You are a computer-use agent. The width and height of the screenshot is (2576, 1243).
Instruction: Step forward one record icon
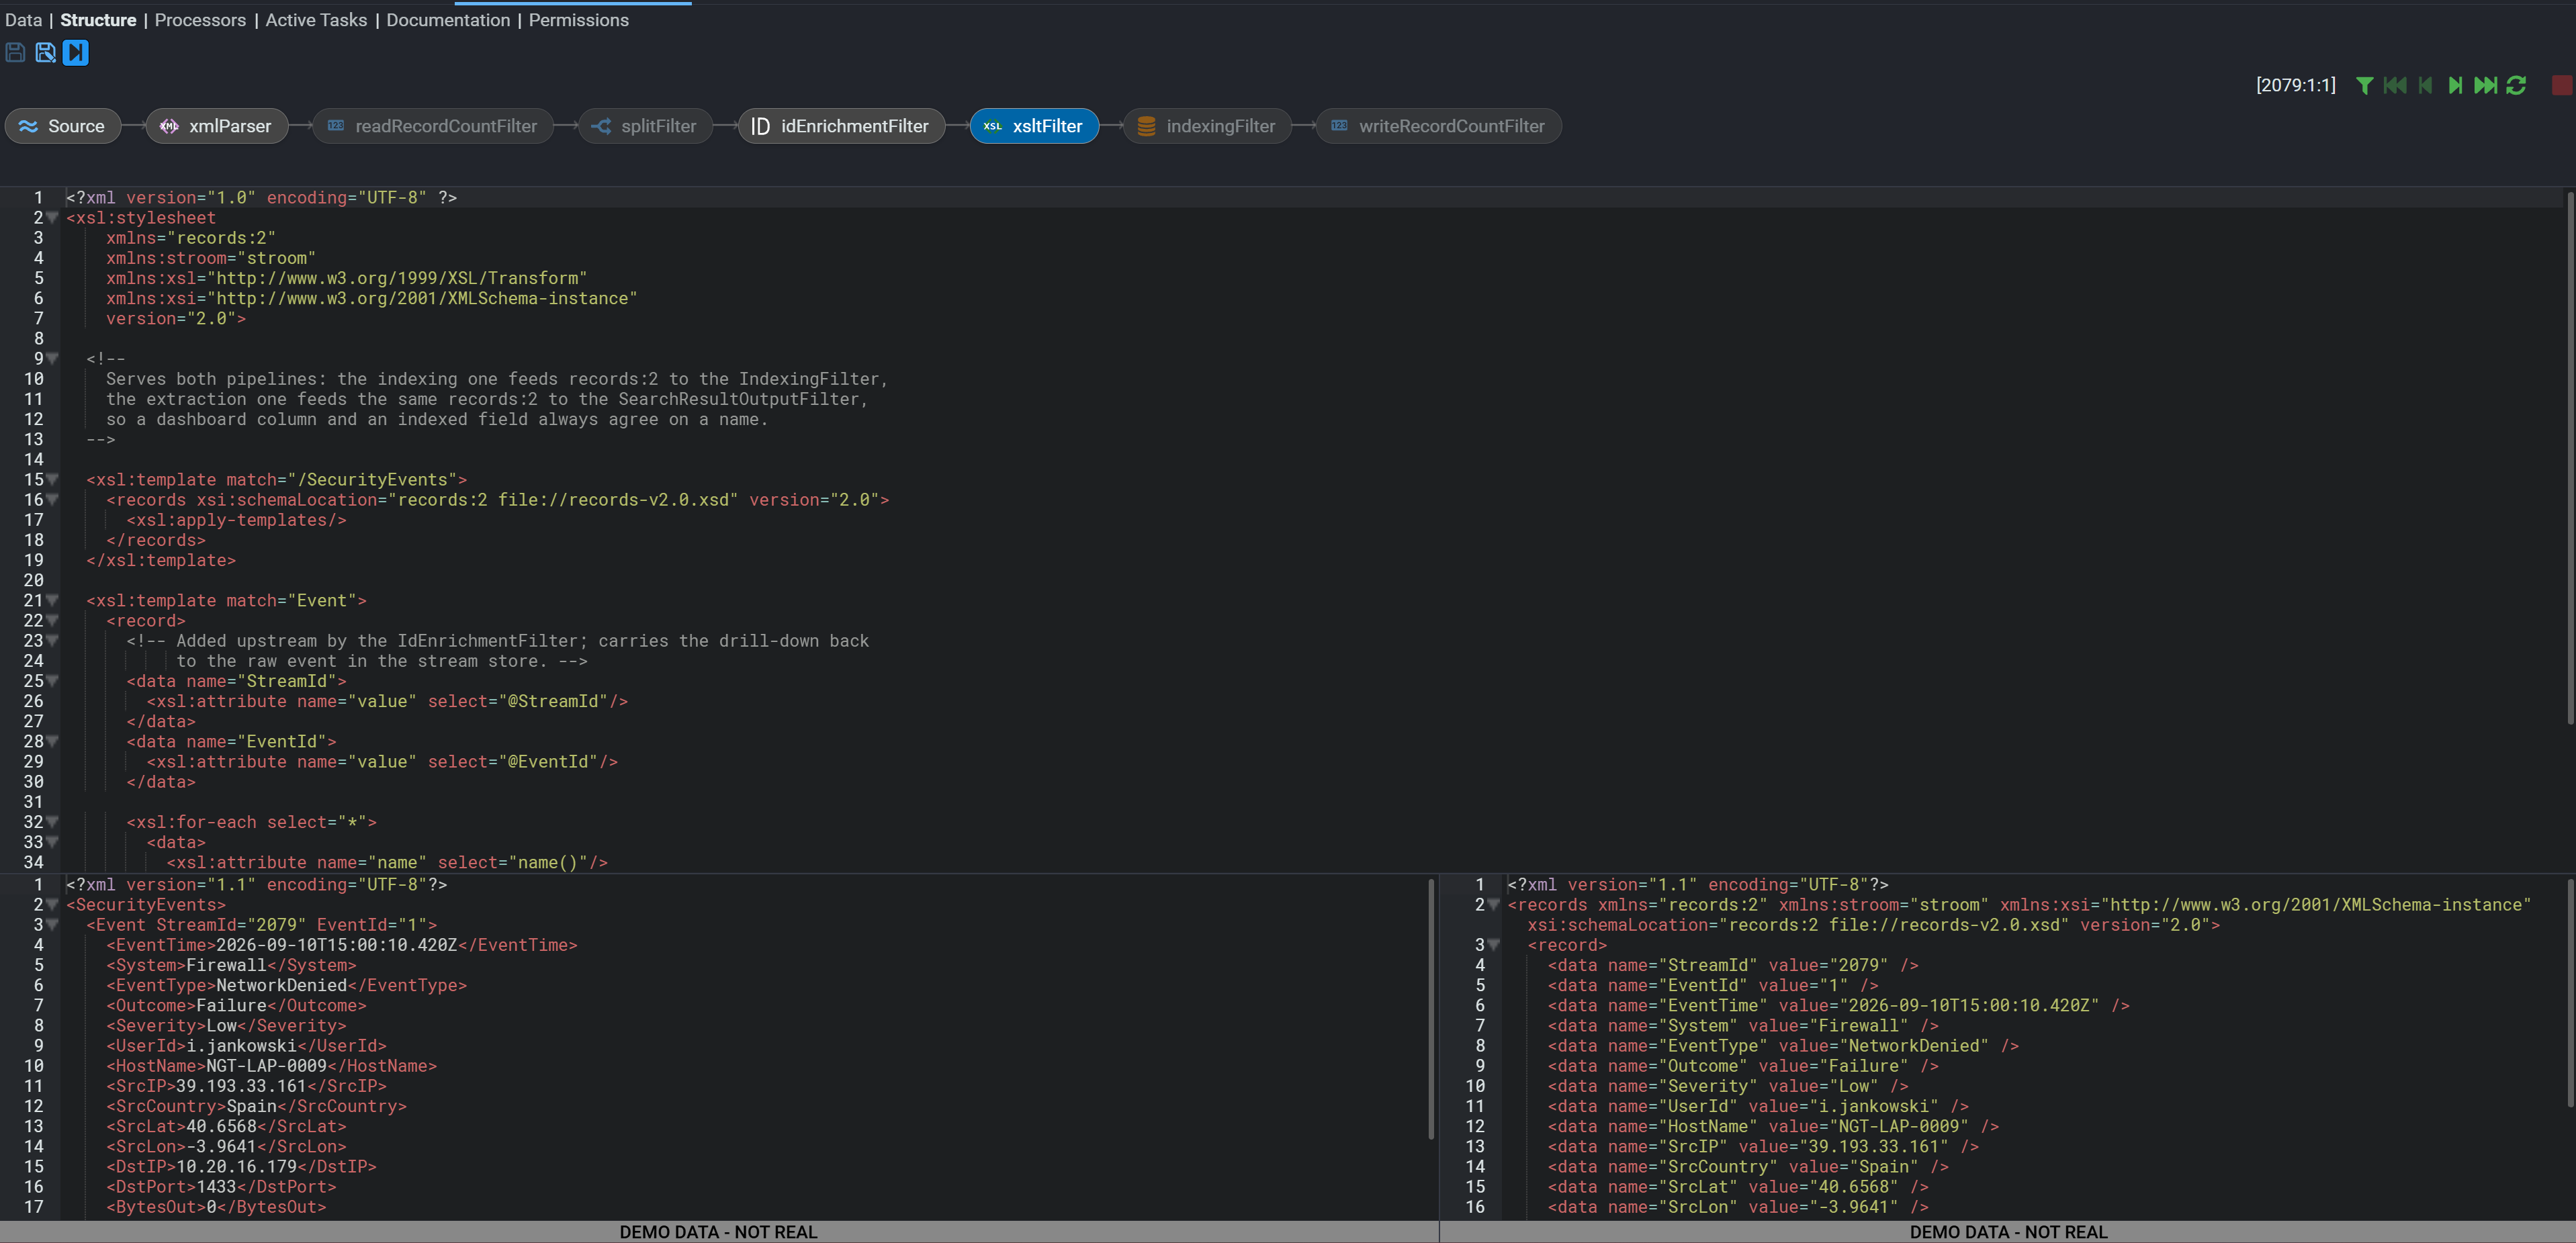[x=2455, y=86]
